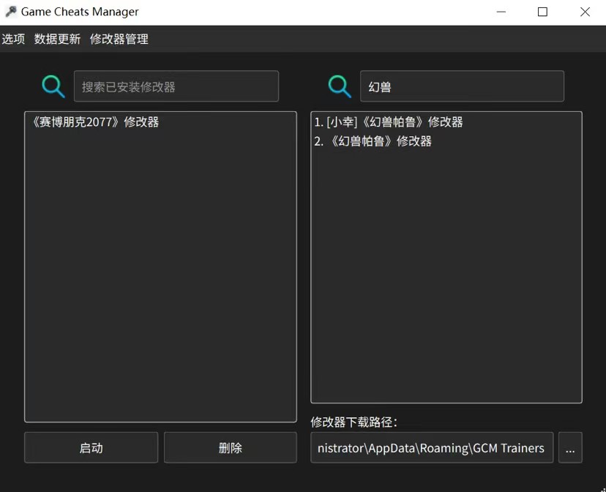The width and height of the screenshot is (606, 492).
Task: Open the 修改器管理 menu
Action: 119,39
